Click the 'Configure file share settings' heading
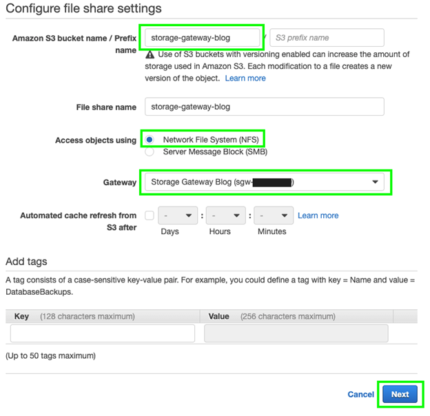 click(83, 8)
